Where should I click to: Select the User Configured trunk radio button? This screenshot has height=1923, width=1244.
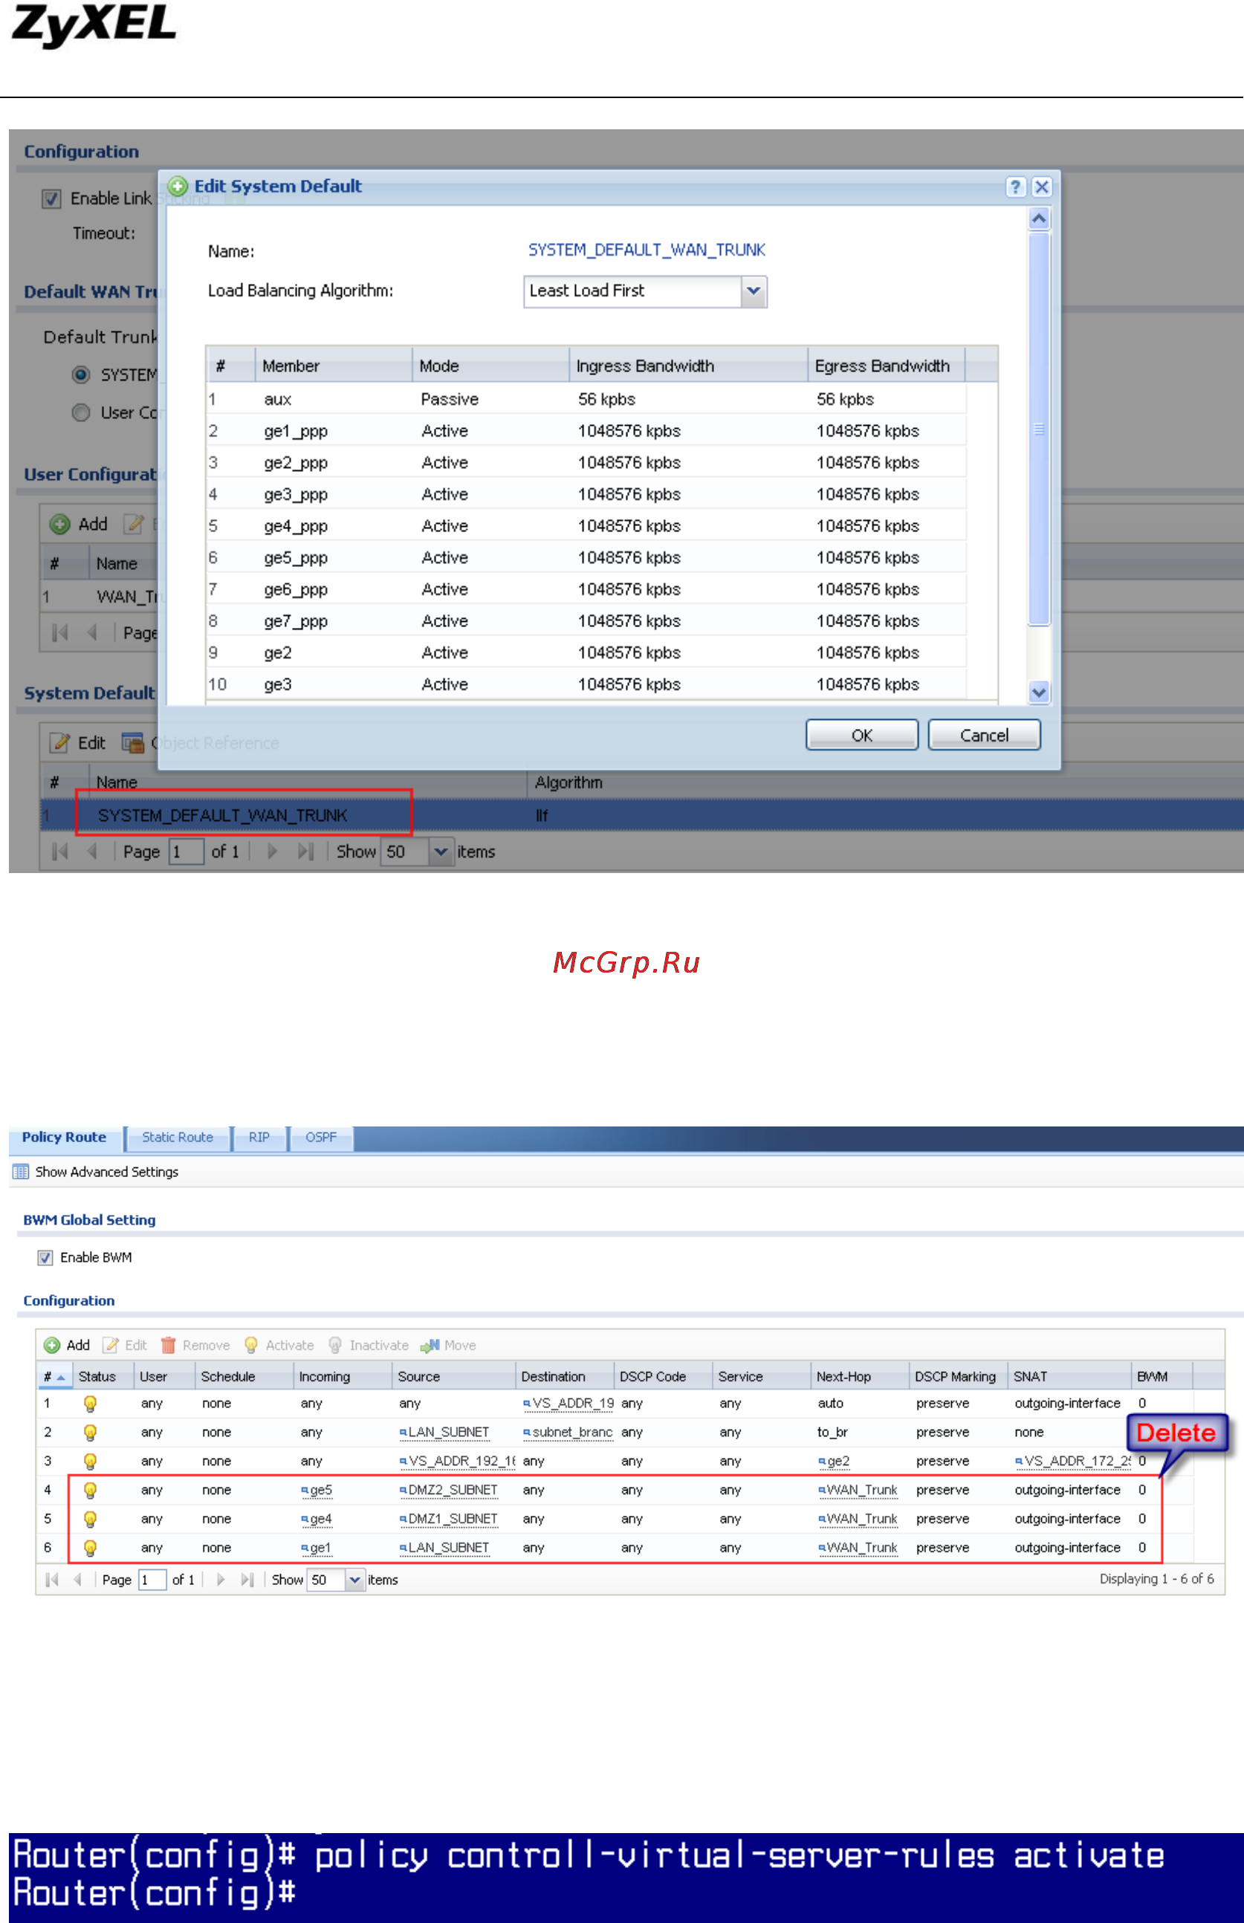[x=81, y=412]
